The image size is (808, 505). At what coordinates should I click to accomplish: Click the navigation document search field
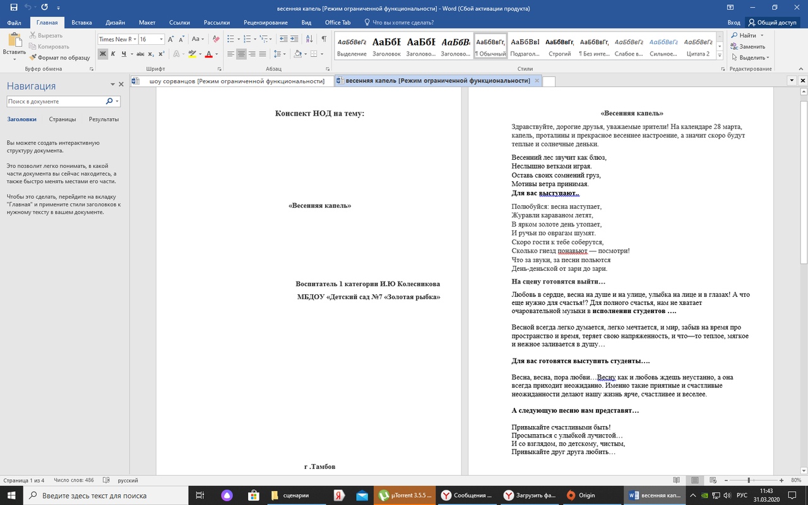(x=56, y=101)
